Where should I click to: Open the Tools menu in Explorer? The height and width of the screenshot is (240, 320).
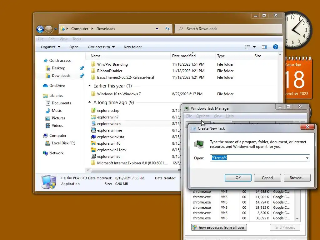click(x=77, y=39)
